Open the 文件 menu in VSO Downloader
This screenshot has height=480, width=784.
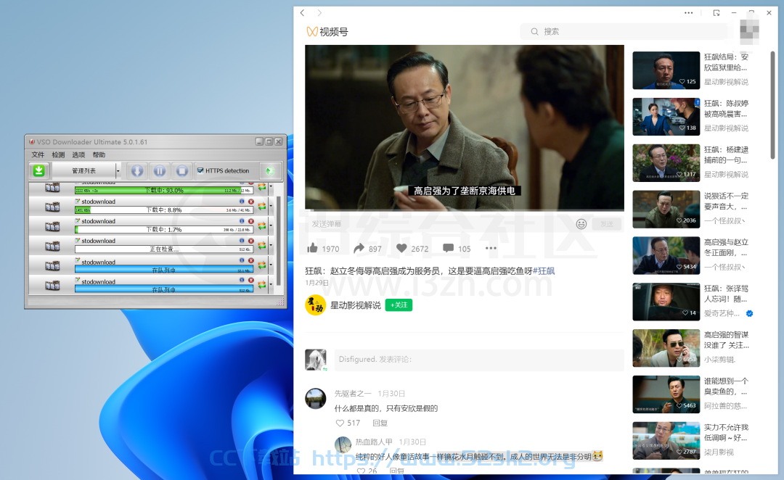[38, 155]
